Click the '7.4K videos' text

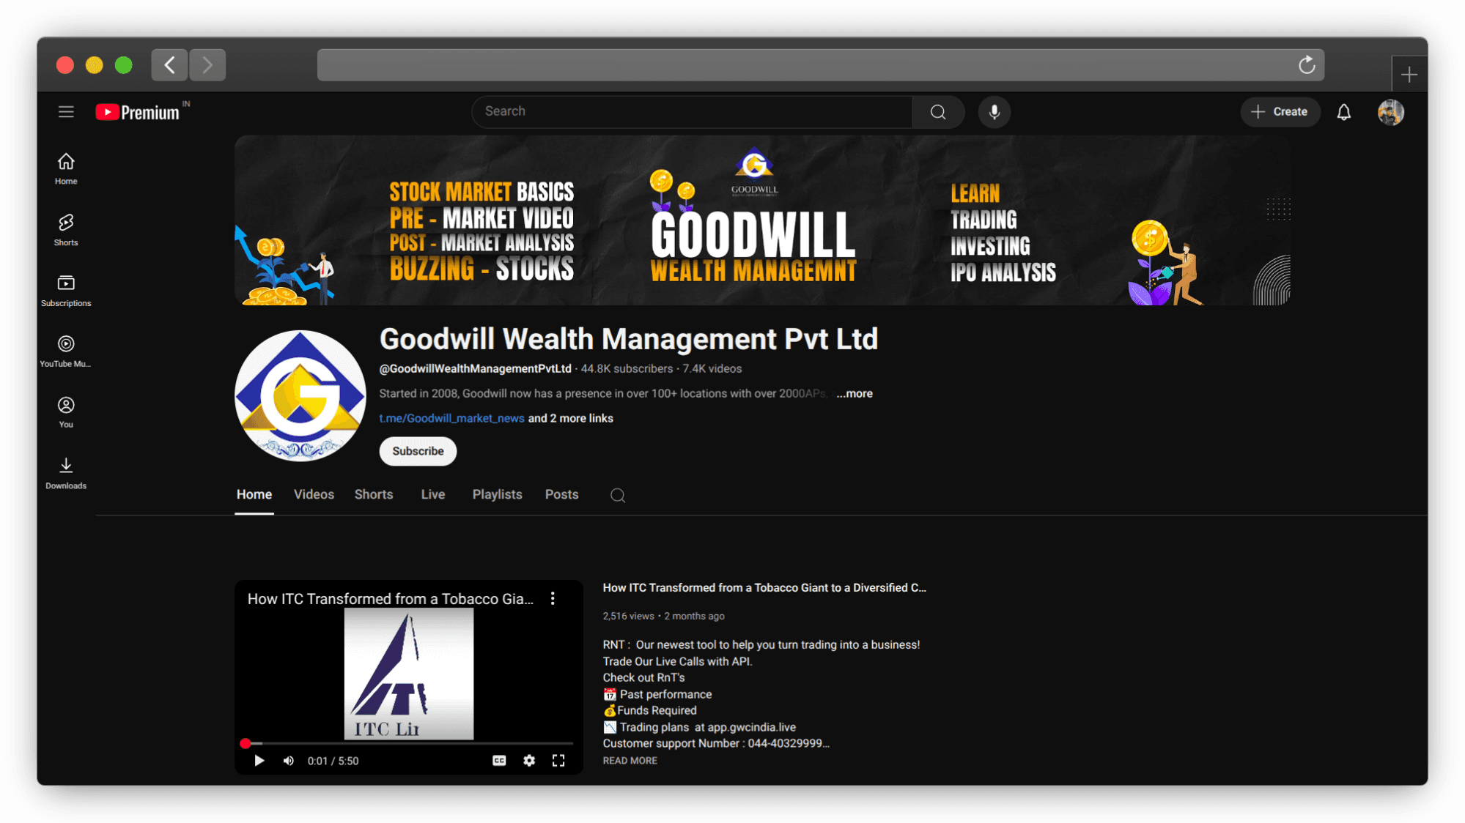tap(712, 369)
